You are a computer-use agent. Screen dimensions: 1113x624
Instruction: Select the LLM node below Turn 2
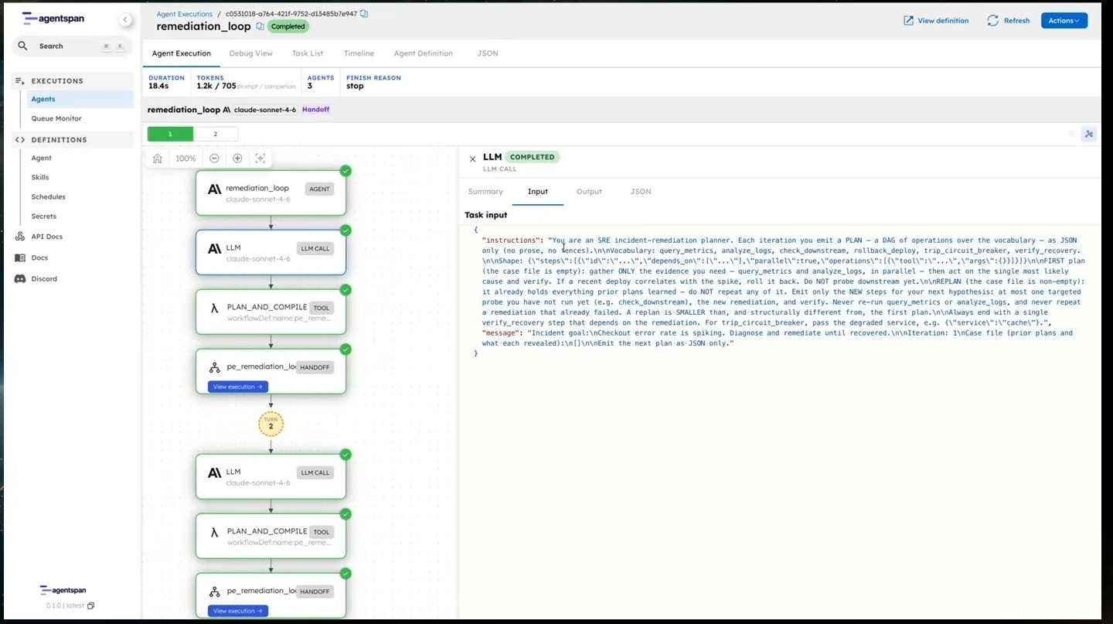[x=271, y=476]
